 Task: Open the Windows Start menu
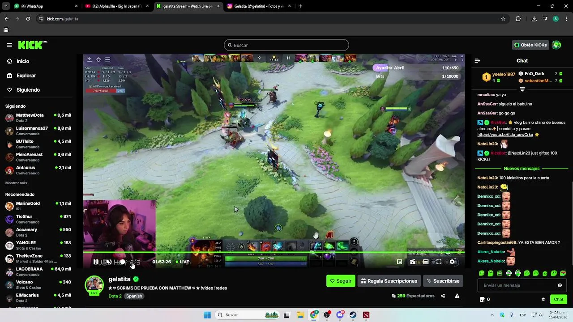[x=207, y=315]
